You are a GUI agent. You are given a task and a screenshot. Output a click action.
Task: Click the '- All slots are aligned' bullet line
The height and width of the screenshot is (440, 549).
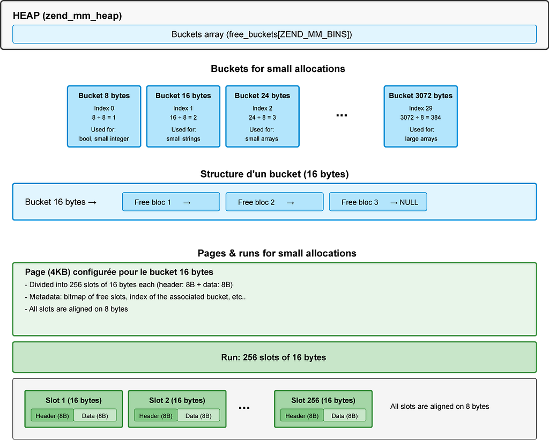[76, 309]
